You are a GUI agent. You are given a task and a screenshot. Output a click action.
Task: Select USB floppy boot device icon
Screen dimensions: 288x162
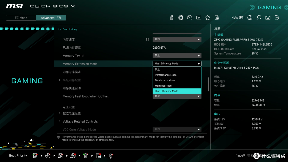(x=98, y=156)
